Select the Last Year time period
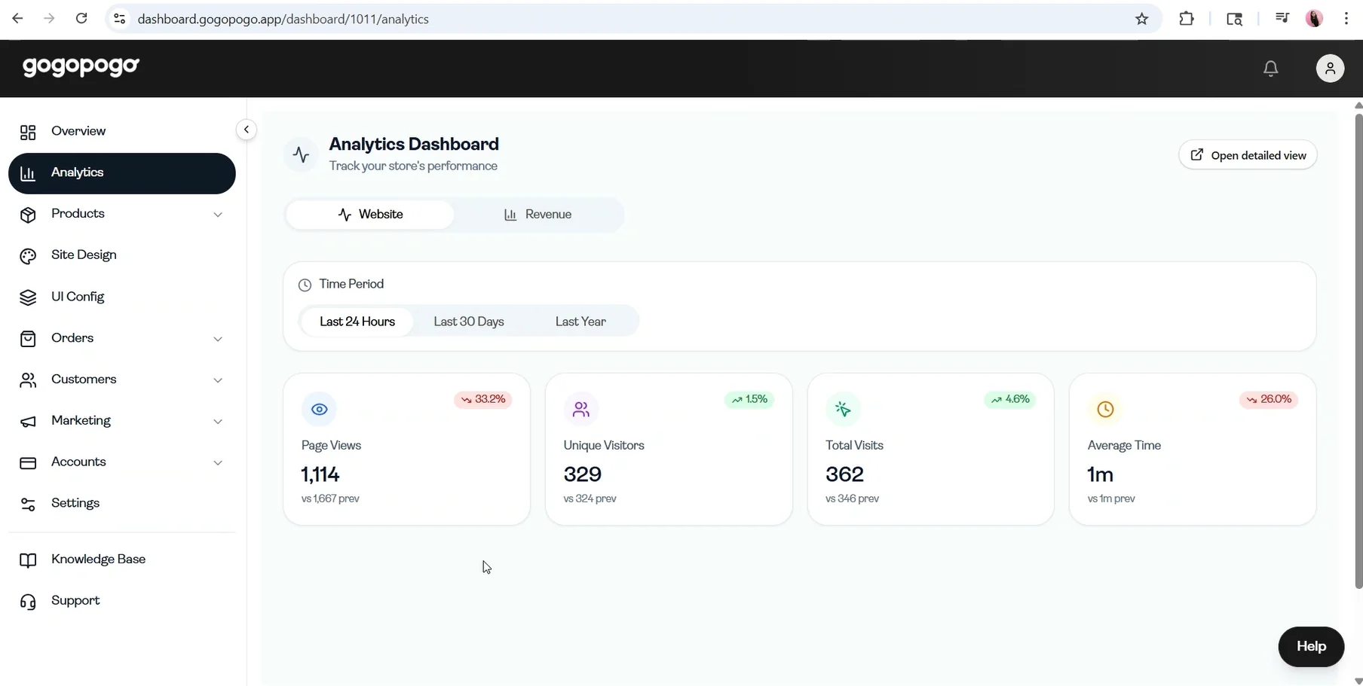Screen dimensions: 1363x686 tap(580, 322)
